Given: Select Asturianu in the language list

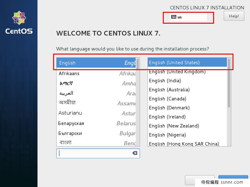Looking at the screenshot, I should (x=96, y=113).
